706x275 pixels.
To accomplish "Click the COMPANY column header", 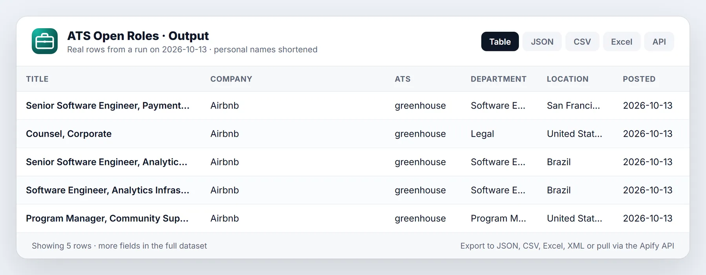I will coord(231,79).
